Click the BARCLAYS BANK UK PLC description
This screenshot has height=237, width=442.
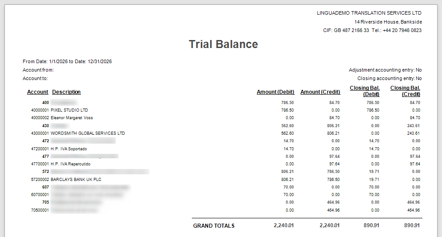(76, 179)
